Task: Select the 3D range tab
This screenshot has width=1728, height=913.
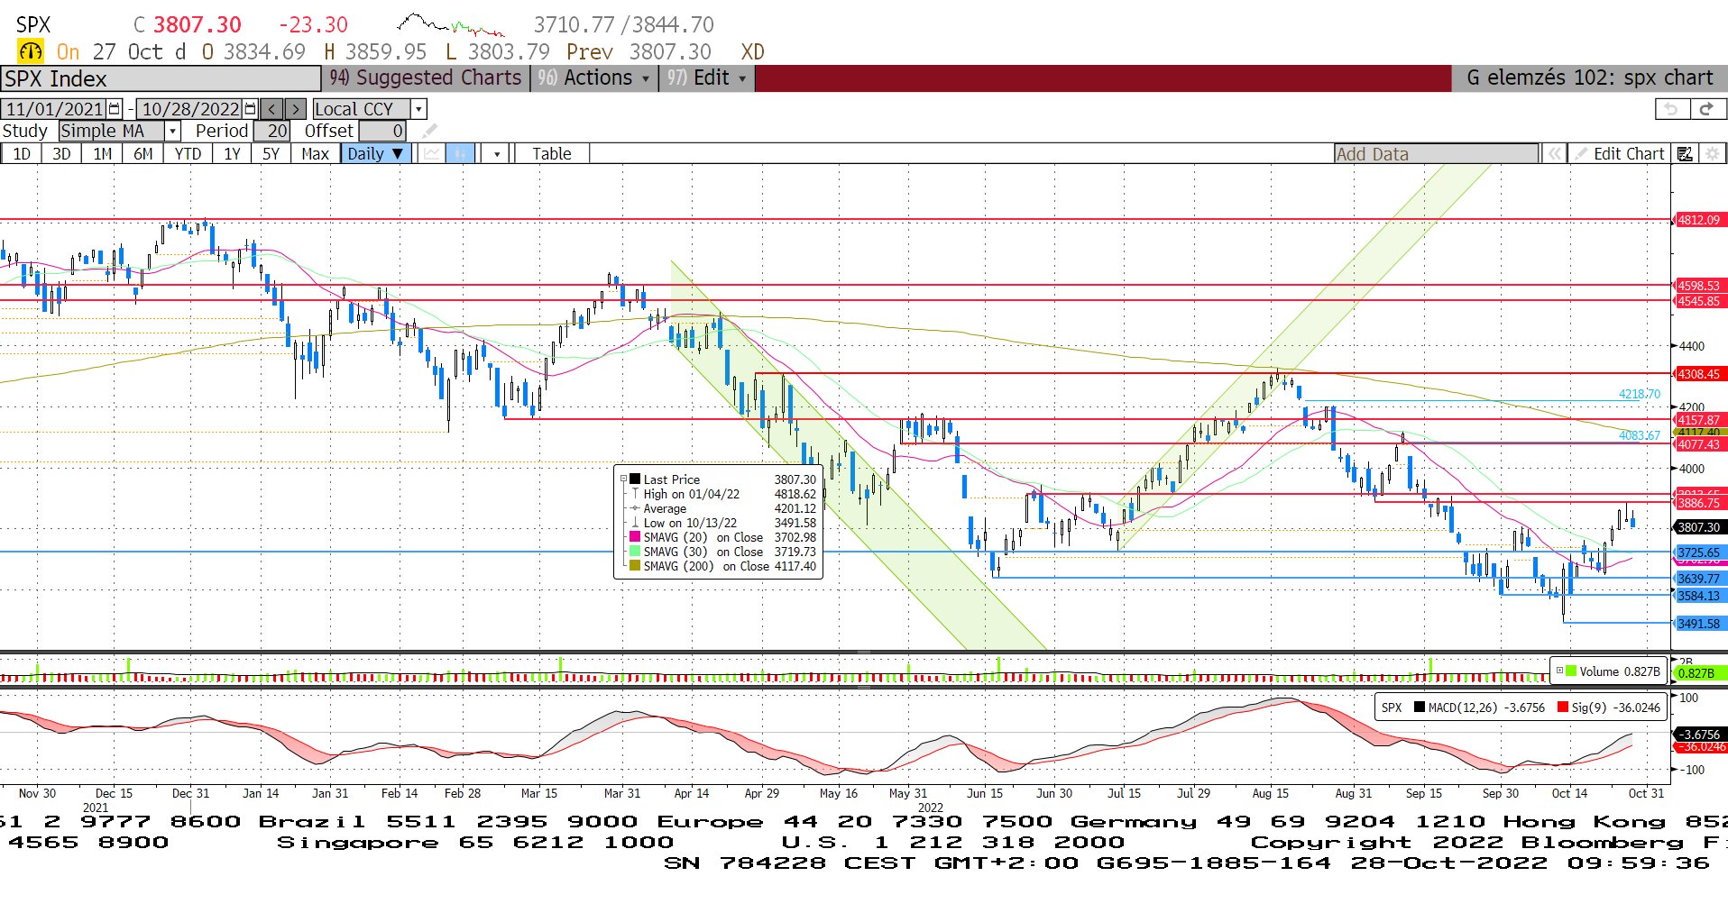Action: pyautogui.click(x=61, y=154)
